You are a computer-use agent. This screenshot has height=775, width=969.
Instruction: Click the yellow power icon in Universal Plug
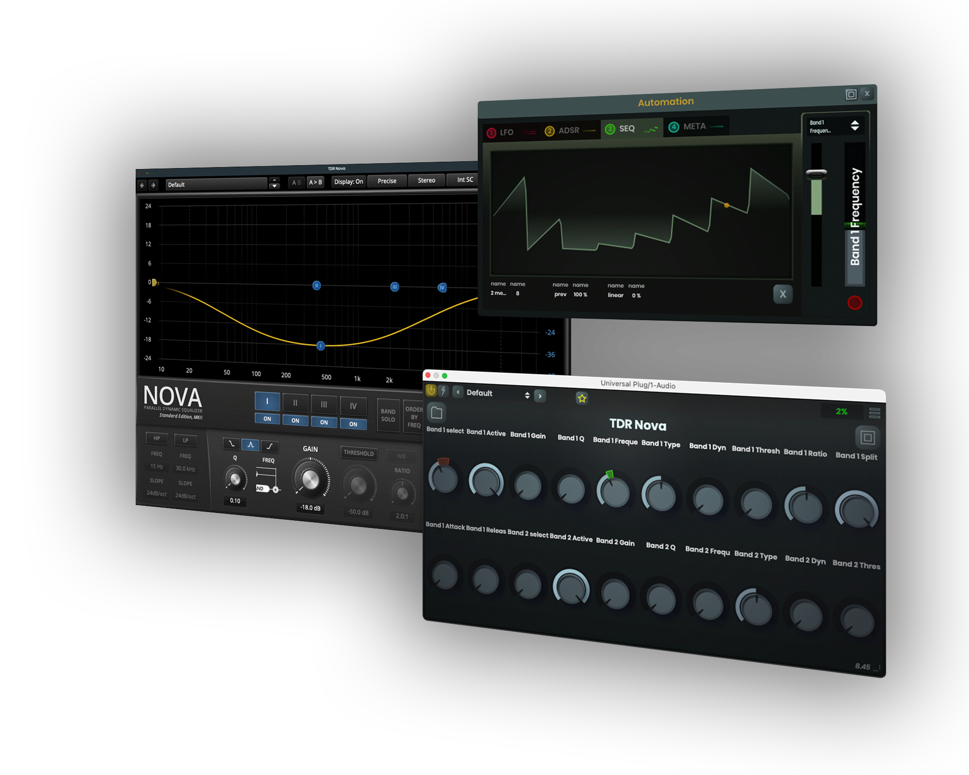[431, 390]
